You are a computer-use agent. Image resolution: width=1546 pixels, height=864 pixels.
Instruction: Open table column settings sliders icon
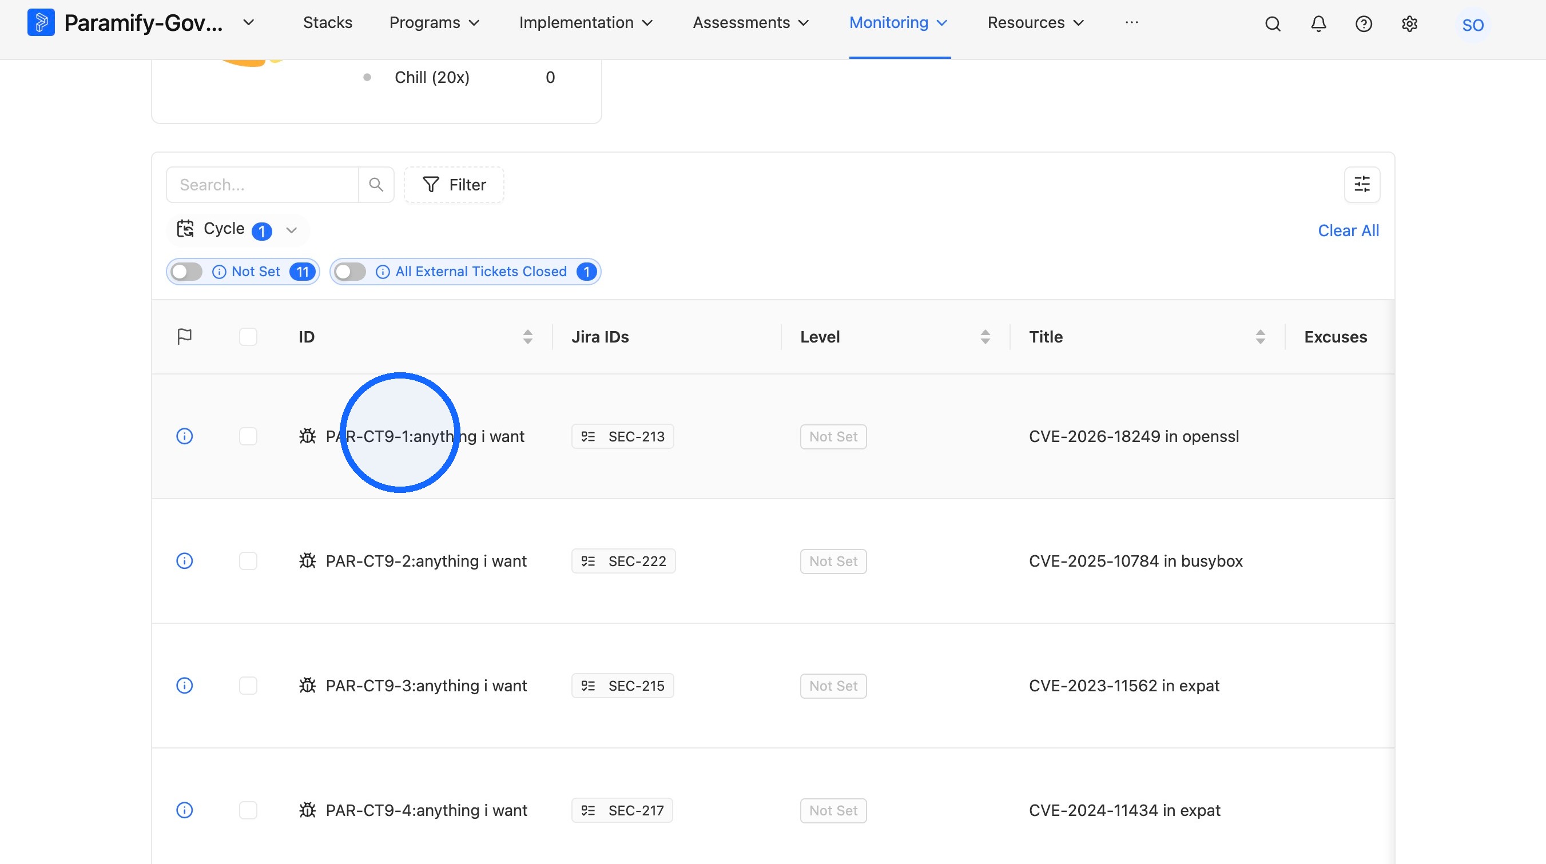pyautogui.click(x=1362, y=184)
